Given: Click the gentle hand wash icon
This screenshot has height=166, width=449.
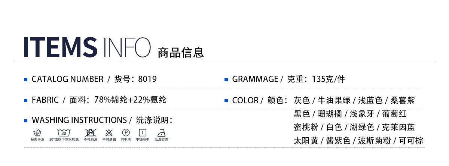Looking at the screenshot, I should [x=37, y=132].
